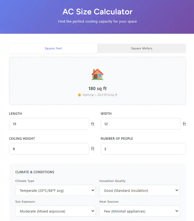Click the Heat Sources chevron arrow
The image size is (194, 221).
pyautogui.click(x=177, y=211)
